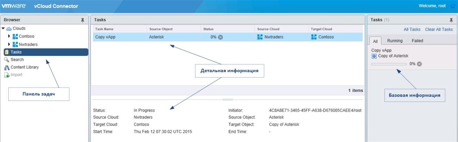Open the All Tasks link
Viewport: 458px width, 142px height.
(x=412, y=30)
